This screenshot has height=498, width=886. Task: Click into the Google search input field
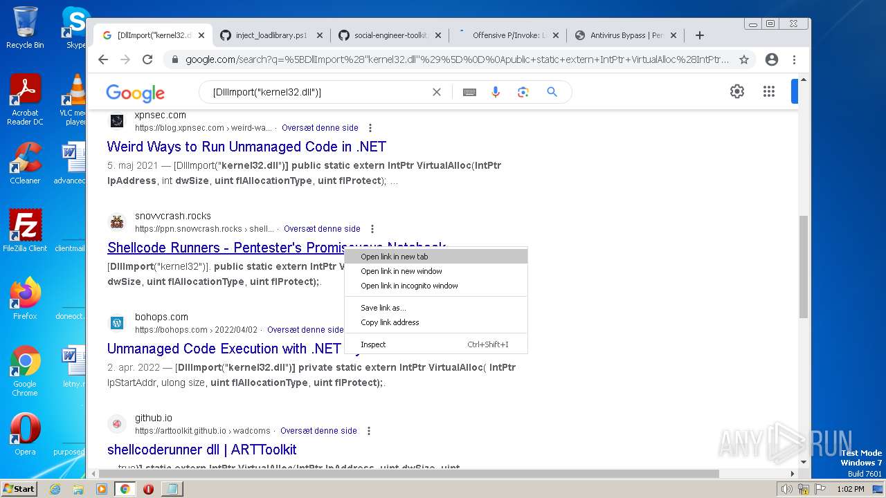[318, 92]
